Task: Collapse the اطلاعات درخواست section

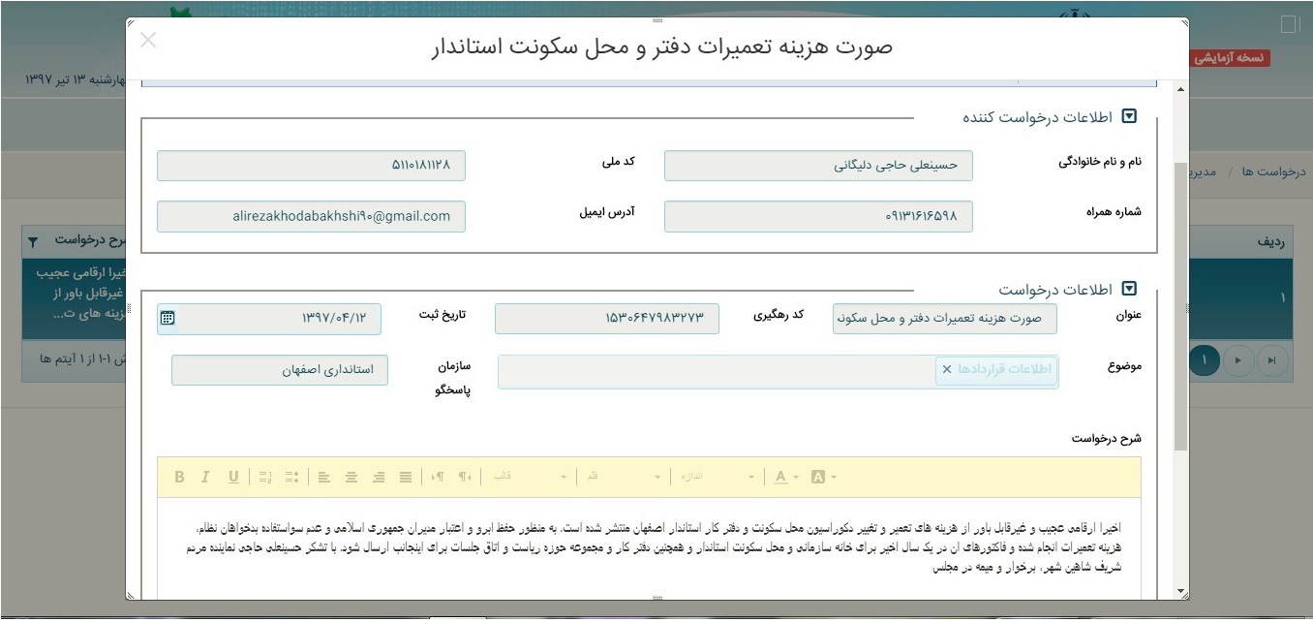Action: pyautogui.click(x=1128, y=289)
